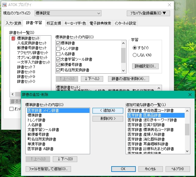Image resolution: width=196 pixels, height=177 pixels.
Task: Click the 辞書の追加・削除(A)... button
Action: pos(129,79)
